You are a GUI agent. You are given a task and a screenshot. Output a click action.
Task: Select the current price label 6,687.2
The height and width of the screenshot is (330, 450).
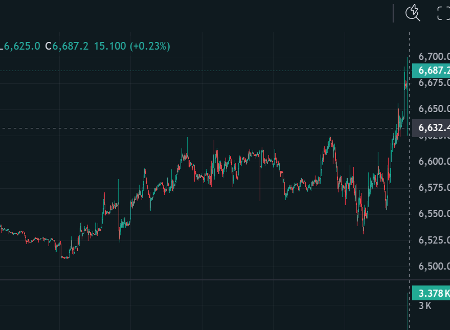[431, 71]
